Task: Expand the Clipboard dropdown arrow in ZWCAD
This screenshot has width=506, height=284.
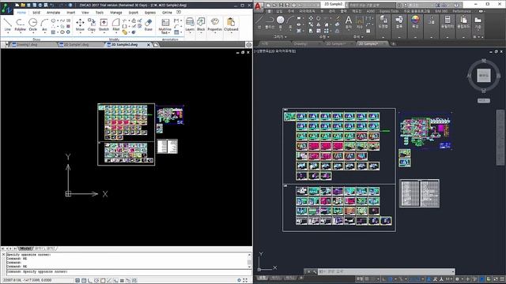Action: tap(231, 33)
